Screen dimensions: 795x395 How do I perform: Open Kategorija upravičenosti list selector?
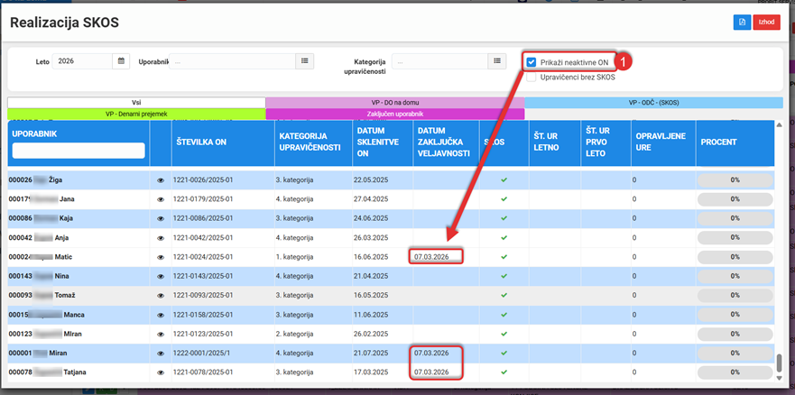point(497,61)
